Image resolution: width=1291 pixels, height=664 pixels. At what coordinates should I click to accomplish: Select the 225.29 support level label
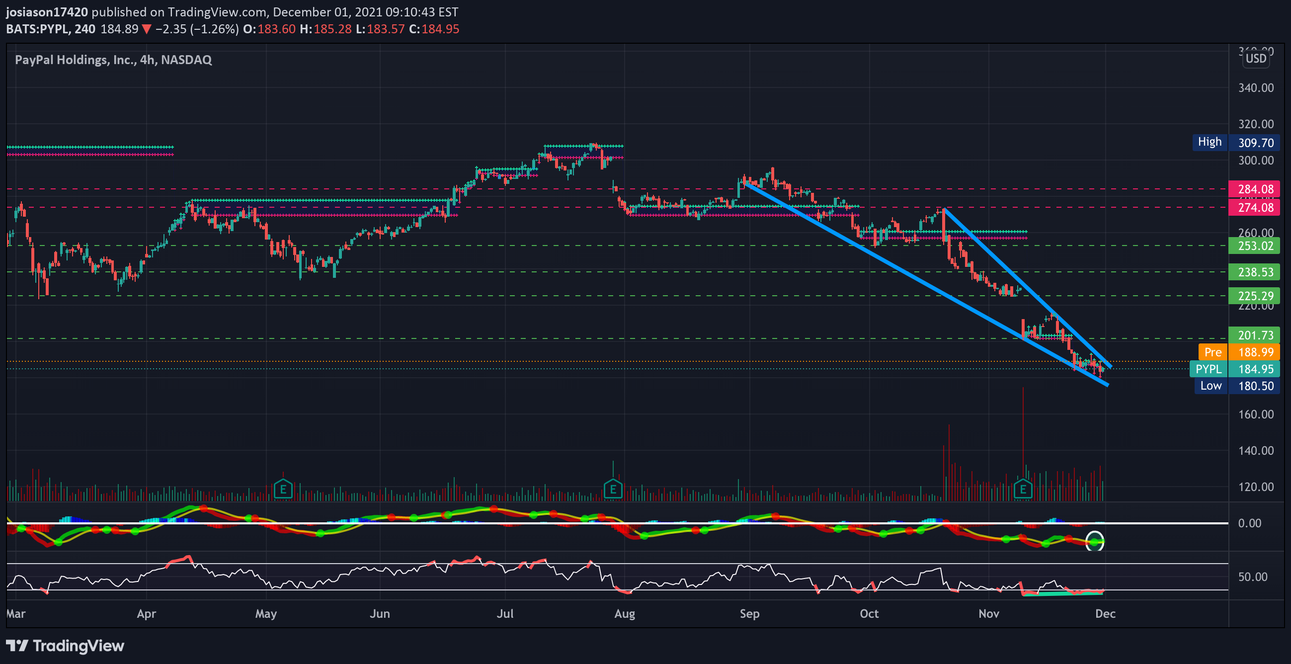click(1254, 296)
